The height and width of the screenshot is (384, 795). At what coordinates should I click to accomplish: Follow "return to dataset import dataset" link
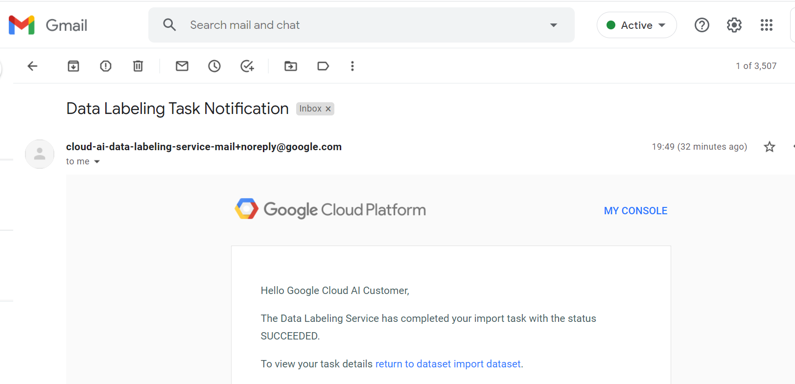(x=448, y=364)
